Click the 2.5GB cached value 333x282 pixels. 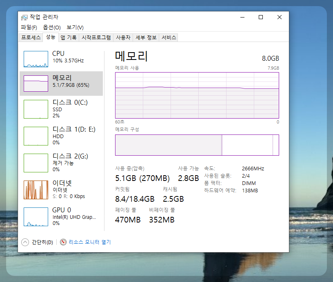point(173,199)
